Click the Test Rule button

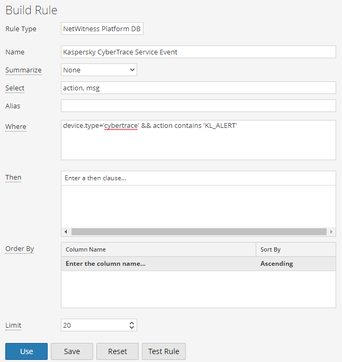(x=164, y=351)
